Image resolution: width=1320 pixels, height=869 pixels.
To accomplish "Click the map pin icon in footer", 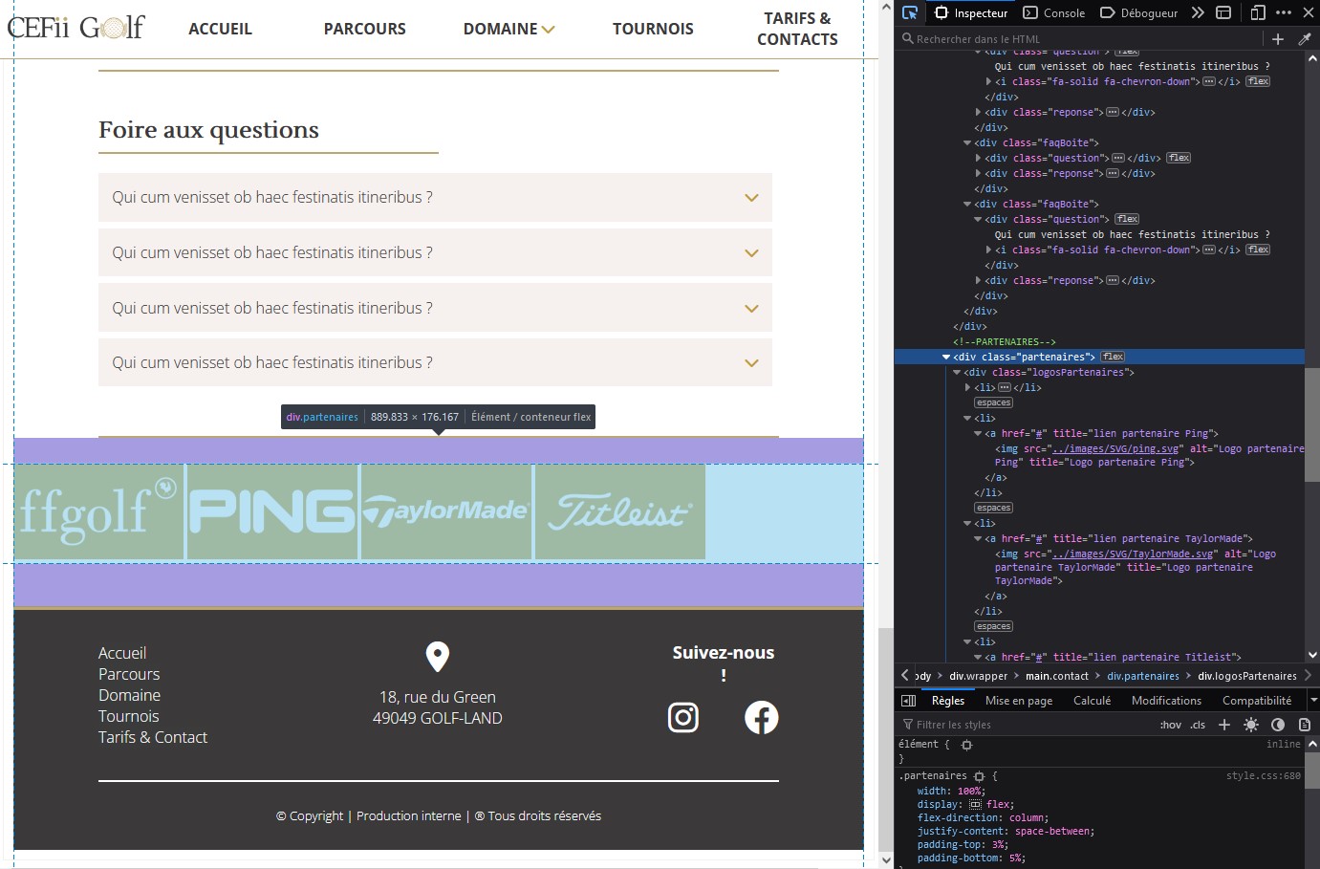I will (x=438, y=657).
